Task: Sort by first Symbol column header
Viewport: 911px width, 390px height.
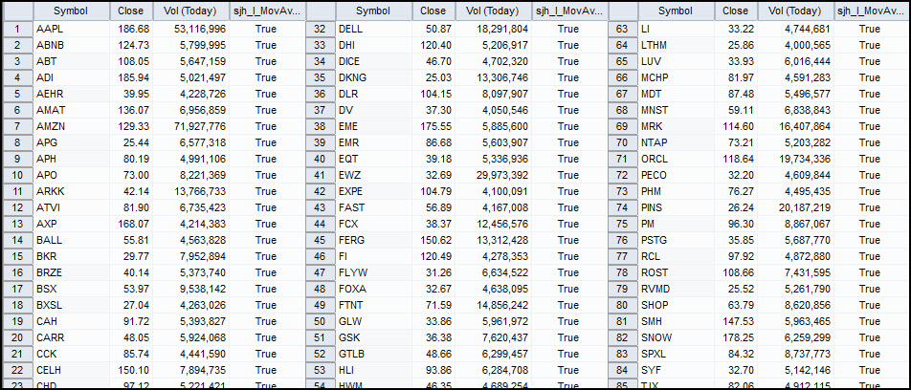Action: point(72,11)
